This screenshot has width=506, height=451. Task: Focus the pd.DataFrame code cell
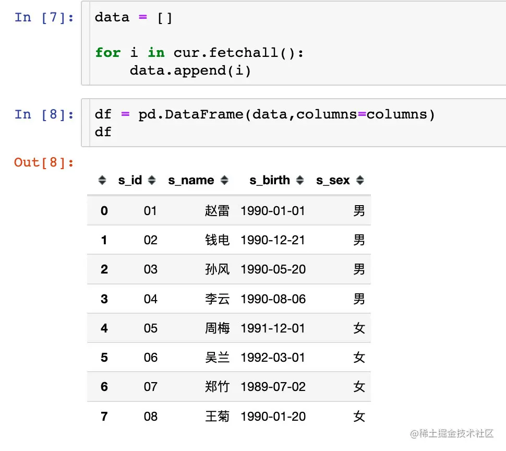pyautogui.click(x=294, y=123)
